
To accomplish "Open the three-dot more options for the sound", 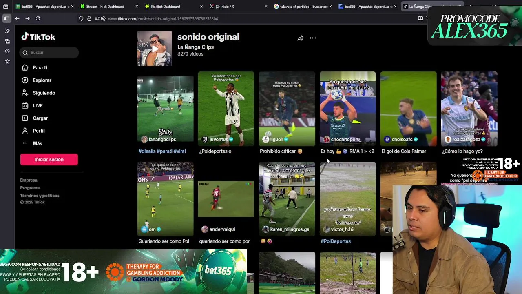I will point(313,38).
